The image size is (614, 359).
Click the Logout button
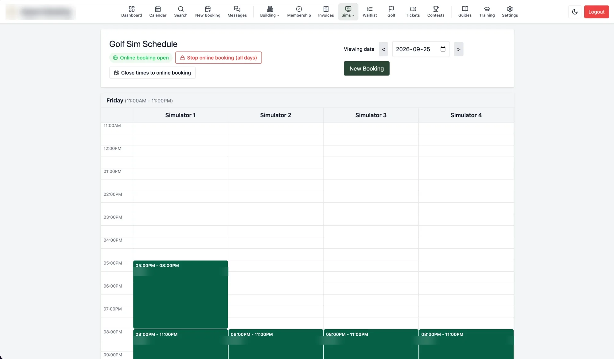596,12
